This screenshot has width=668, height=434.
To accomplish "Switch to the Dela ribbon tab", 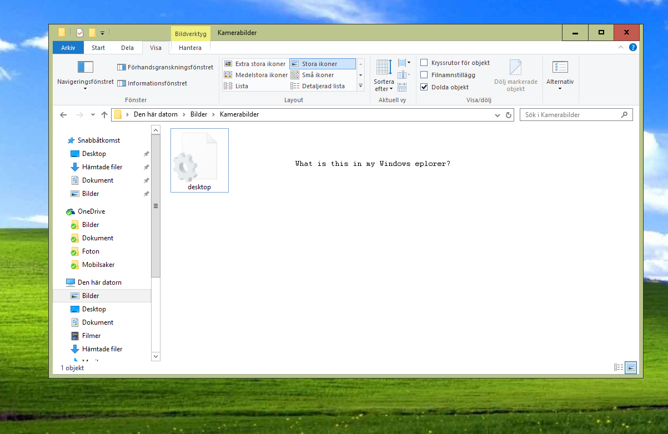I will click(x=127, y=48).
